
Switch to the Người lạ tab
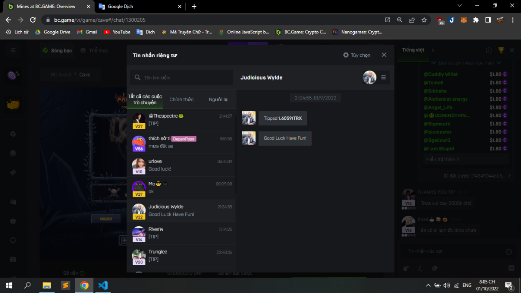pos(218,99)
